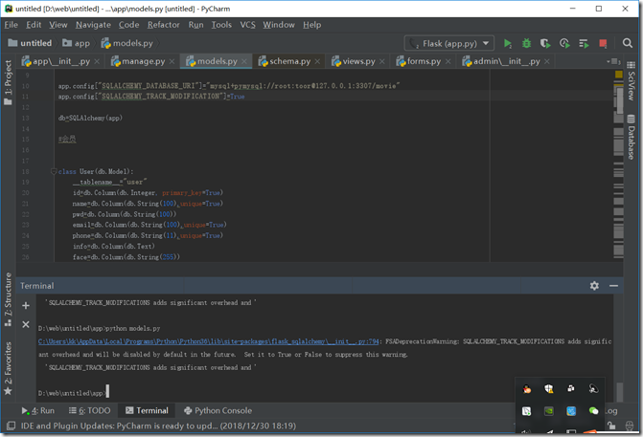Open the 1: Project tool window
Image resolution: width=643 pixels, height=437 pixels.
click(x=8, y=82)
